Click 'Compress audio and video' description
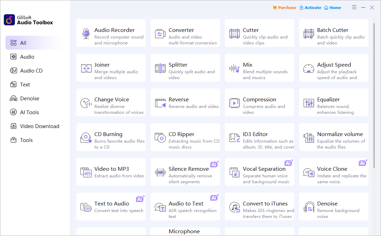 264,109
